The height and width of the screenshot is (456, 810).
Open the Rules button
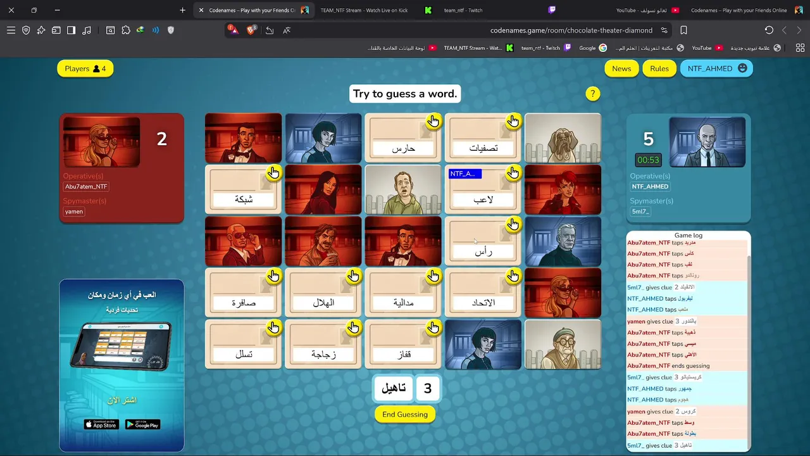[x=659, y=68]
